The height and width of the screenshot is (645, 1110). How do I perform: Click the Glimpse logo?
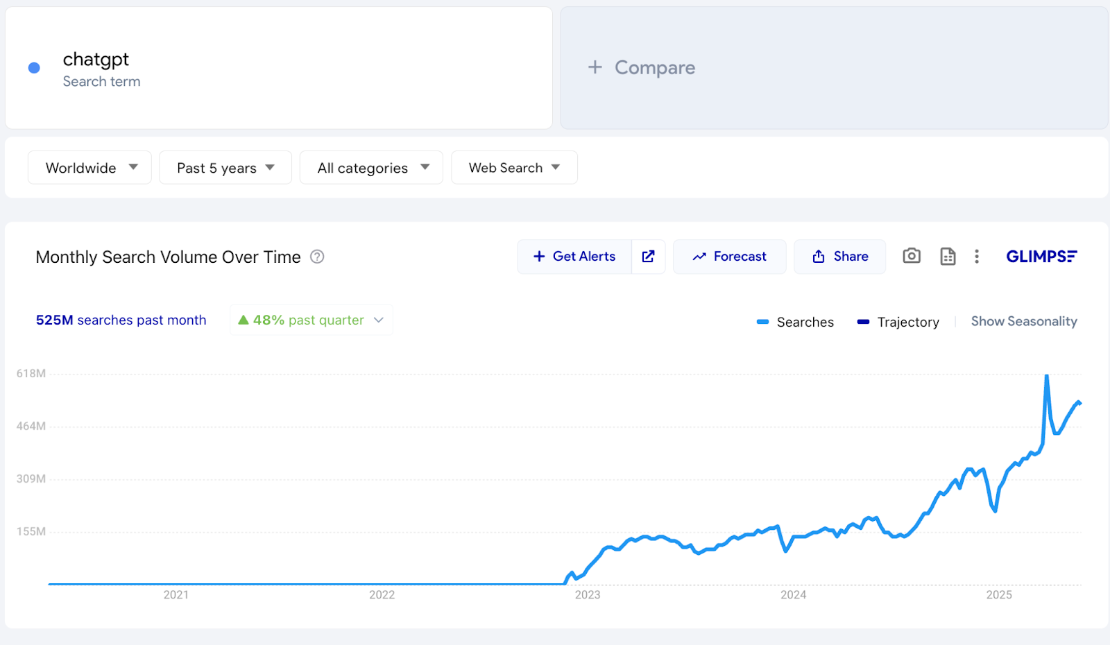pyautogui.click(x=1041, y=256)
